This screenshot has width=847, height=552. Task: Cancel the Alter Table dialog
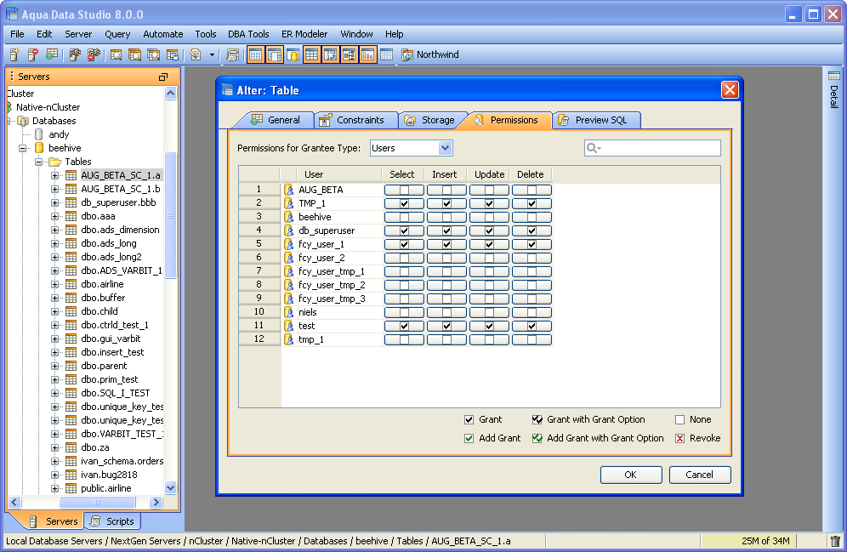pyautogui.click(x=699, y=475)
